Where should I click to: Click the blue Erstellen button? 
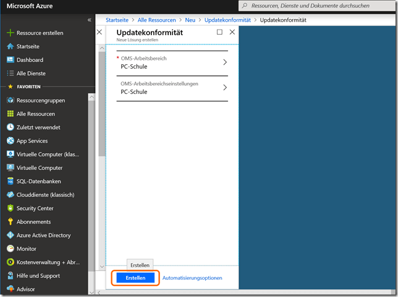point(135,278)
